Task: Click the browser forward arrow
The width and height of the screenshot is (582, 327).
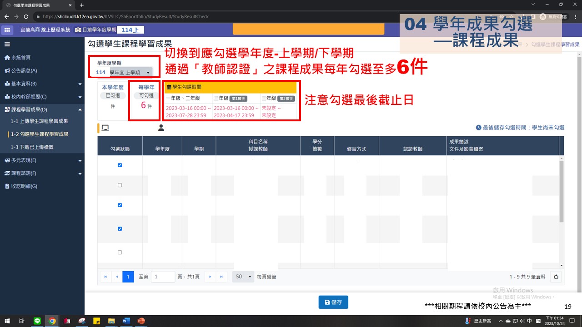Action: 16,16
